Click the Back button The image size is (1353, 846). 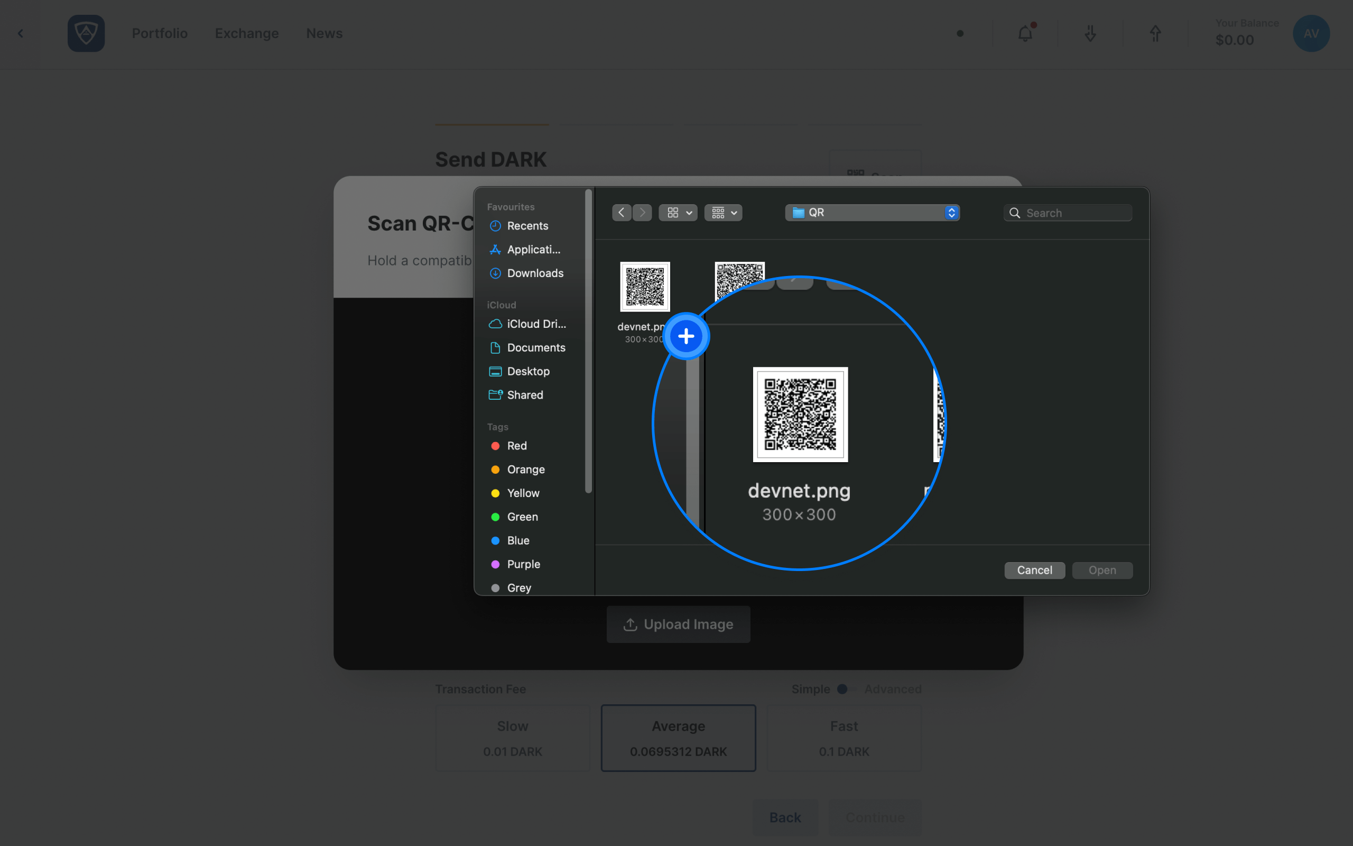pos(785,817)
